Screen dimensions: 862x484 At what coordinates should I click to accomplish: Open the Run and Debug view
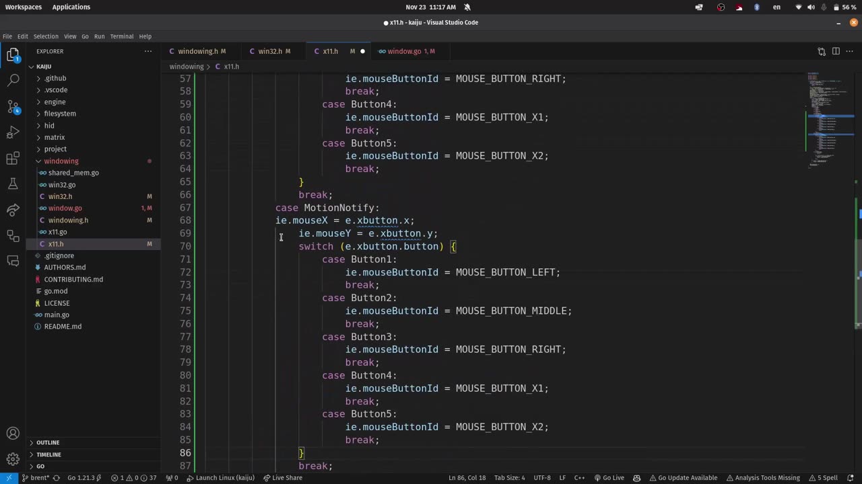(13, 132)
